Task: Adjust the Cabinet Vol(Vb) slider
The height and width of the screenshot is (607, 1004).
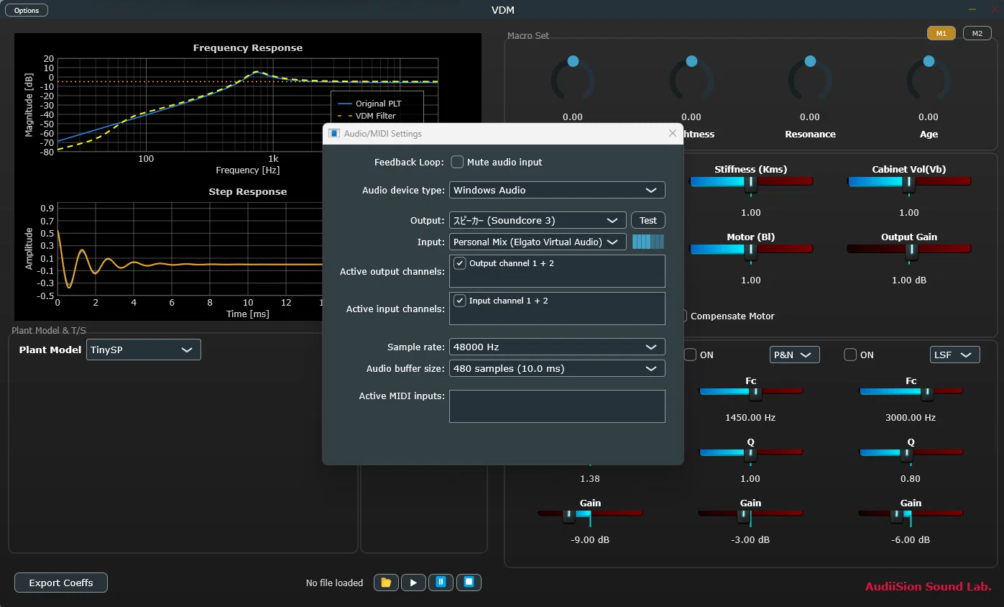Action: pyautogui.click(x=909, y=182)
